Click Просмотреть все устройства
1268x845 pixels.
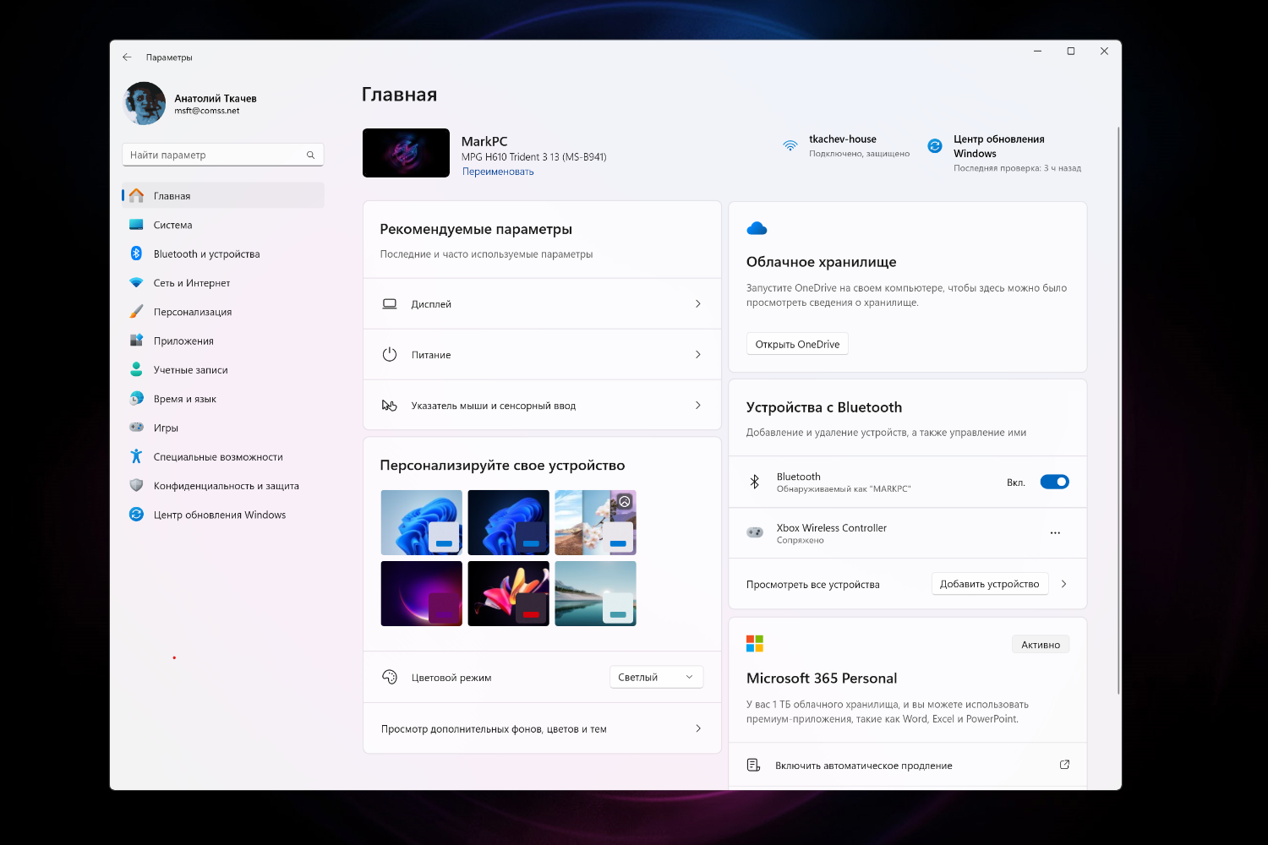click(x=813, y=585)
